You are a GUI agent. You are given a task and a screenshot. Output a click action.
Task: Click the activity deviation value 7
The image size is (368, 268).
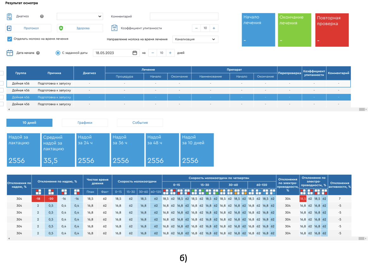(x=340, y=199)
